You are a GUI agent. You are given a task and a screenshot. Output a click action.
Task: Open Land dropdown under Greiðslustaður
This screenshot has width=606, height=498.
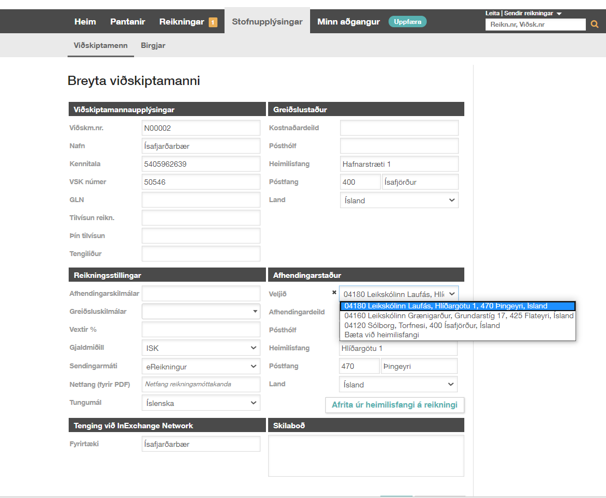[x=399, y=201]
